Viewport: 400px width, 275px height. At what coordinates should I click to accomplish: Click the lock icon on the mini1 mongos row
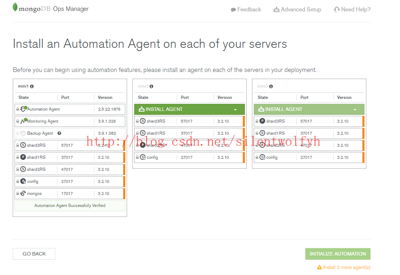[18, 193]
